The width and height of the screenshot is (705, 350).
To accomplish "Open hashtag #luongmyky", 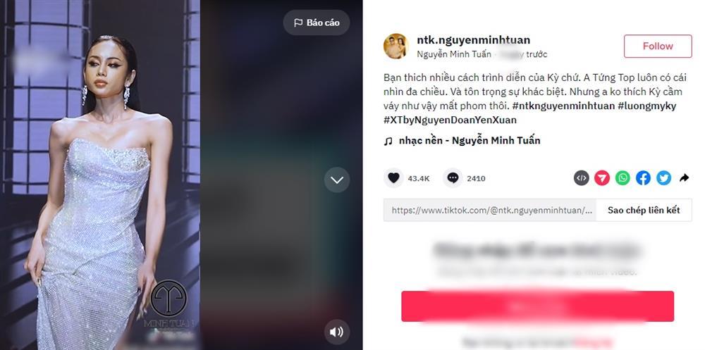I will tap(647, 106).
